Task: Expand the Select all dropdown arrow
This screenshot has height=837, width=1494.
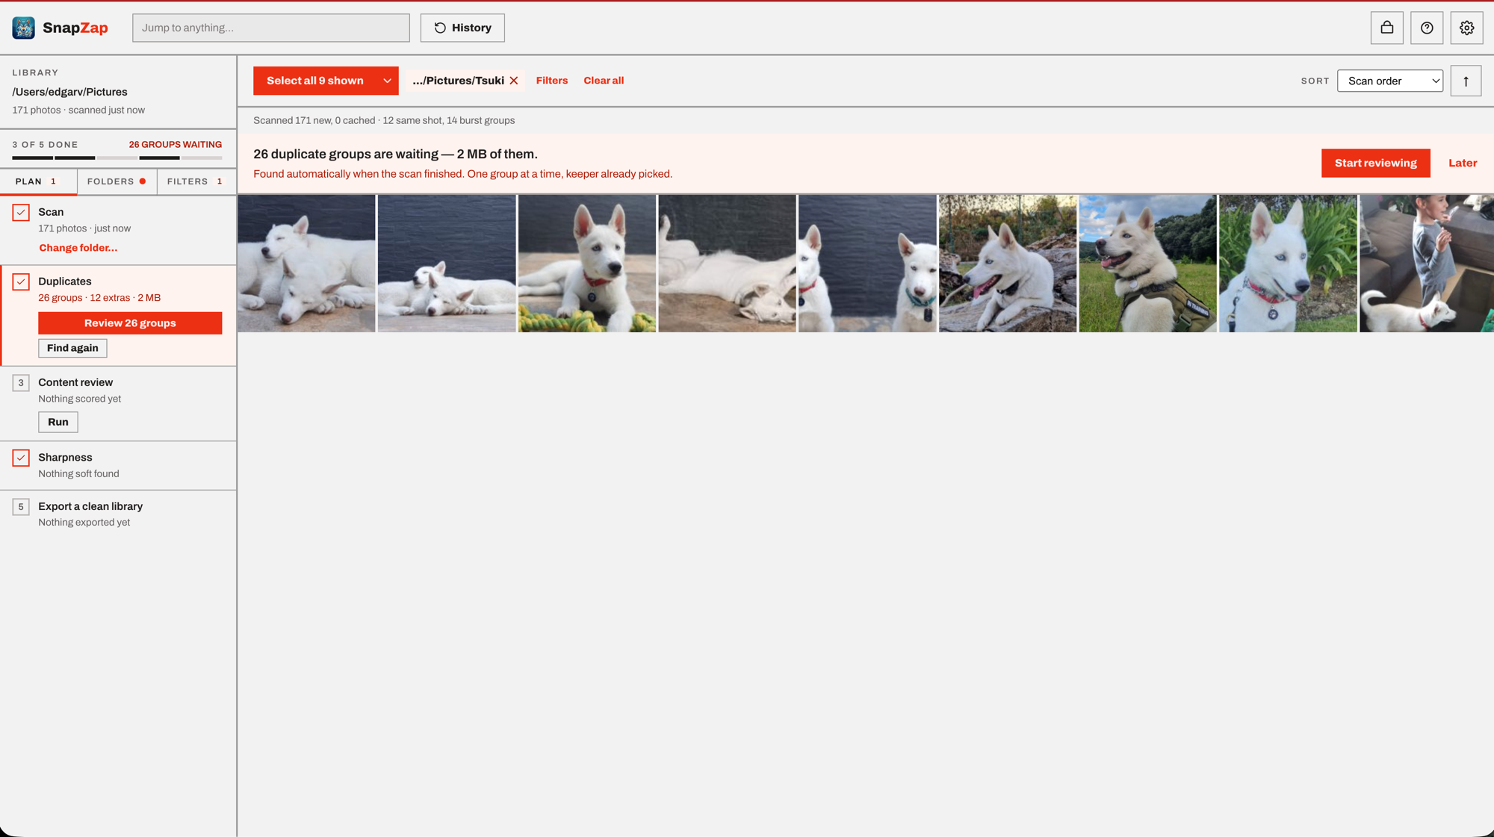Action: point(387,81)
